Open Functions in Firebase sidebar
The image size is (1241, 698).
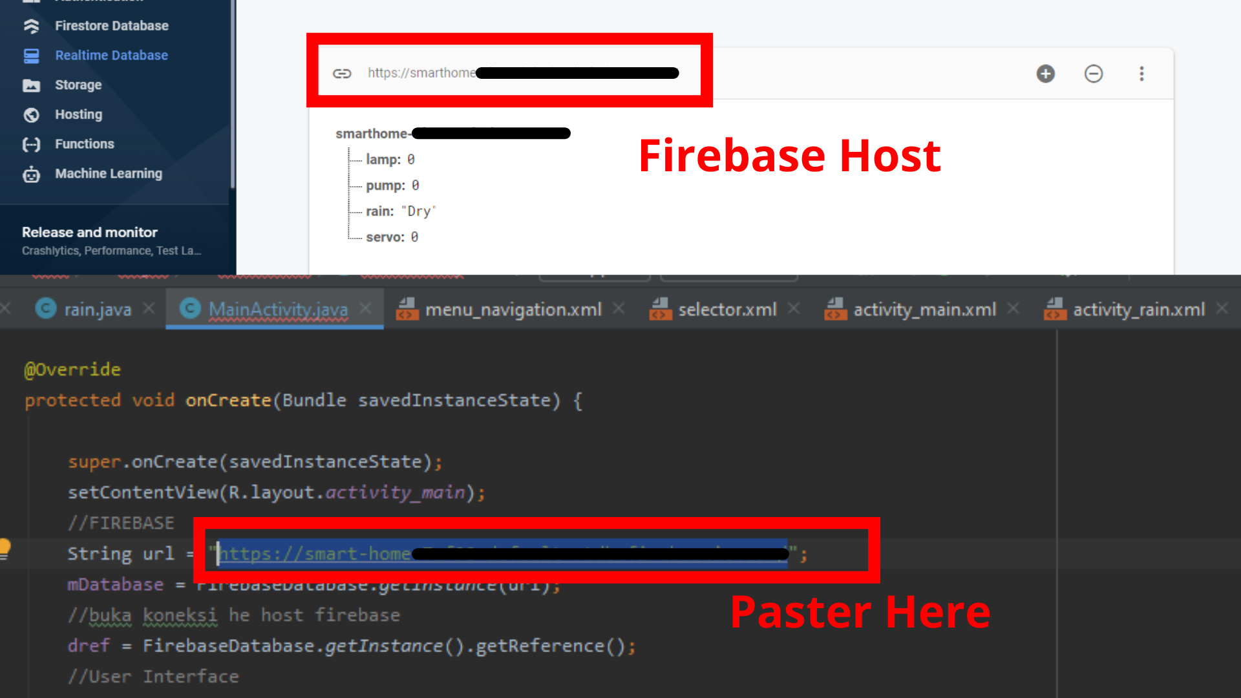[84, 144]
